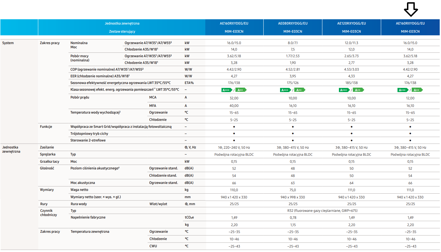
Task: Click the A++ energy badge for AE160RXYDEG/EU
Action: click(241, 90)
